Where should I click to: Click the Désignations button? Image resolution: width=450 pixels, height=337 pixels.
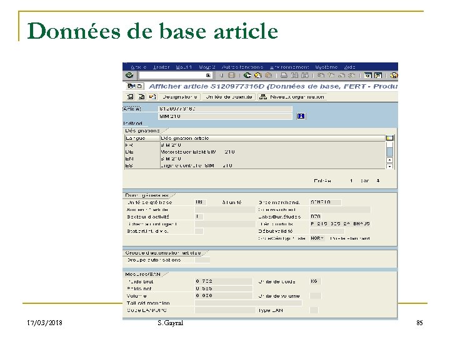point(179,97)
